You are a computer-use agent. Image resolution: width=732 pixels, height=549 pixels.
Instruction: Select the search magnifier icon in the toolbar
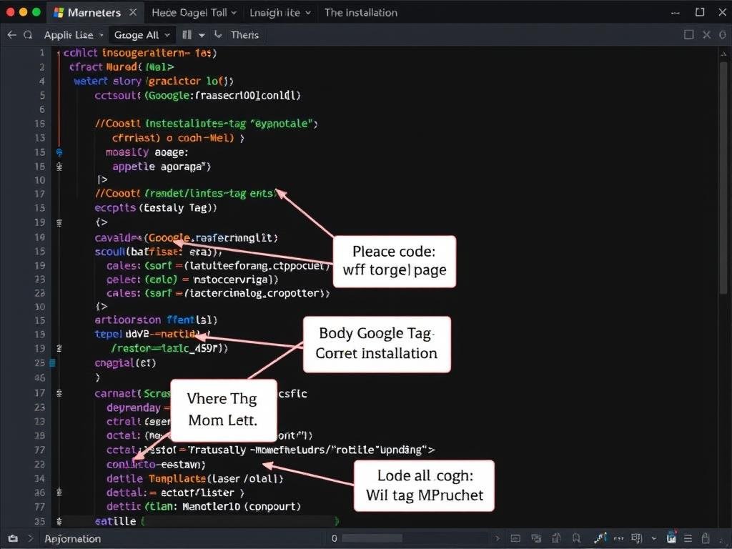coord(27,34)
